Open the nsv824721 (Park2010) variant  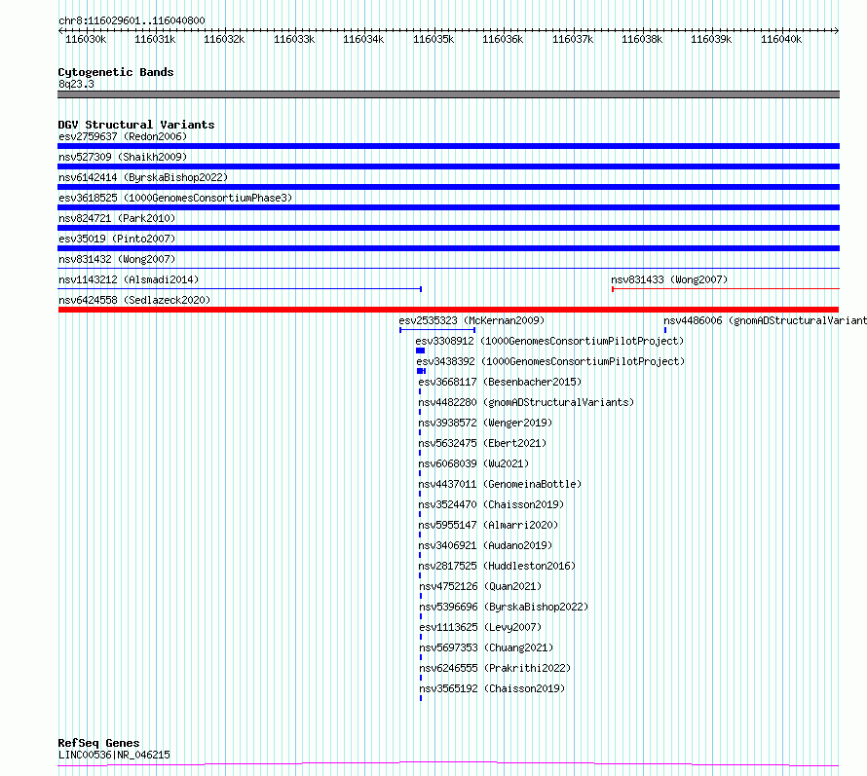(x=117, y=218)
